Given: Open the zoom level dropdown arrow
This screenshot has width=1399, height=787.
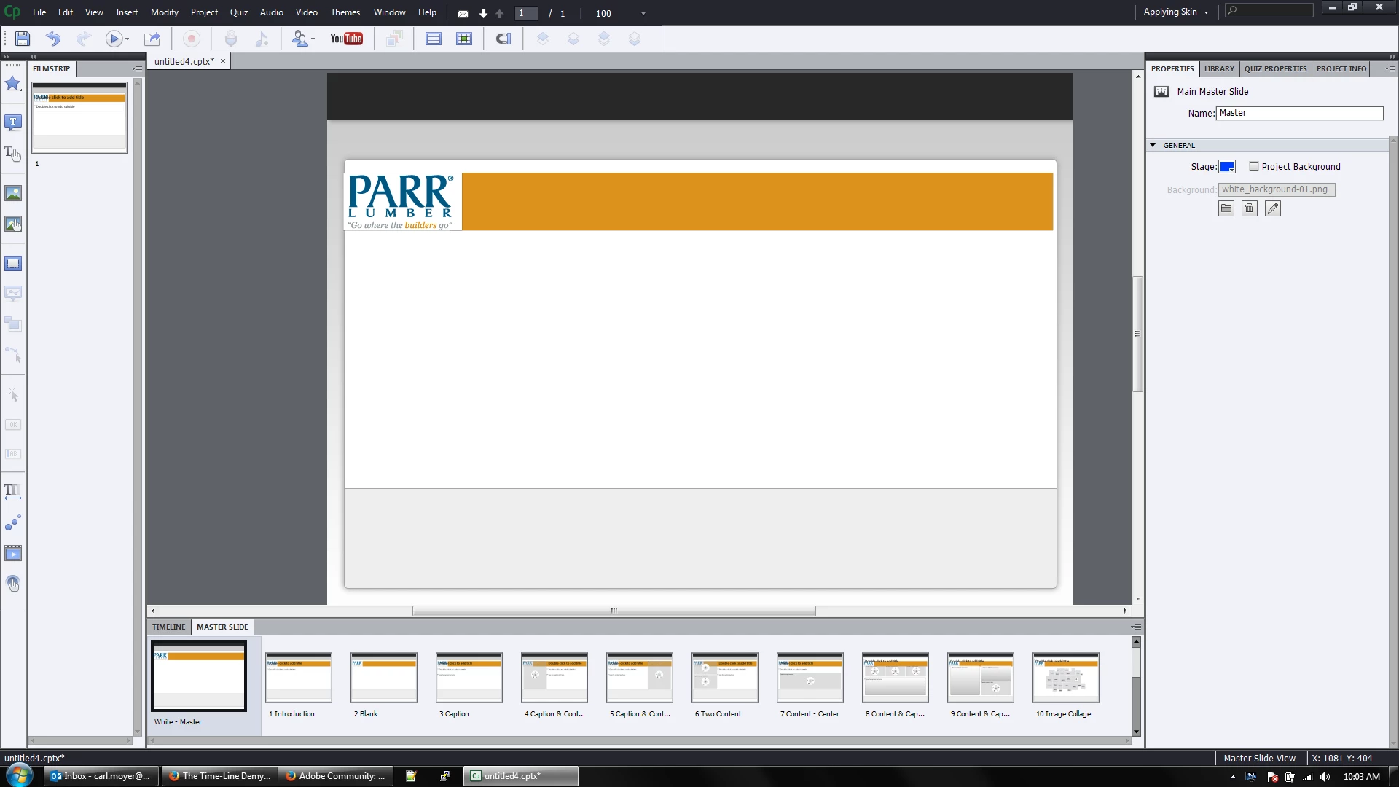Looking at the screenshot, I should tap(643, 14).
